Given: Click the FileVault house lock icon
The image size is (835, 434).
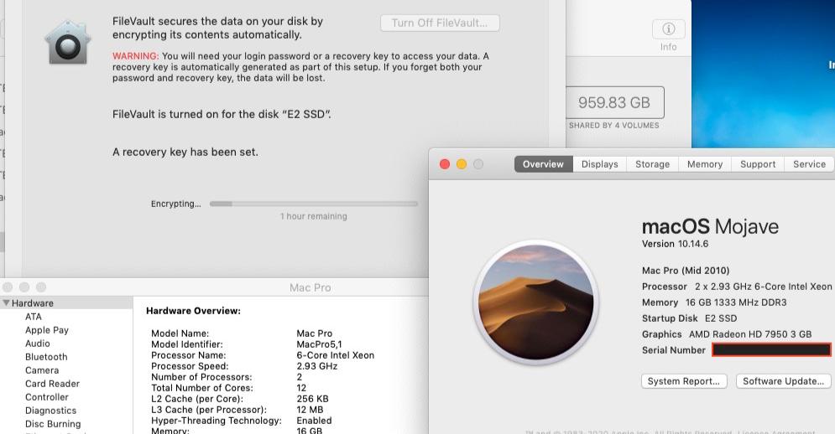Looking at the screenshot, I should (x=68, y=43).
